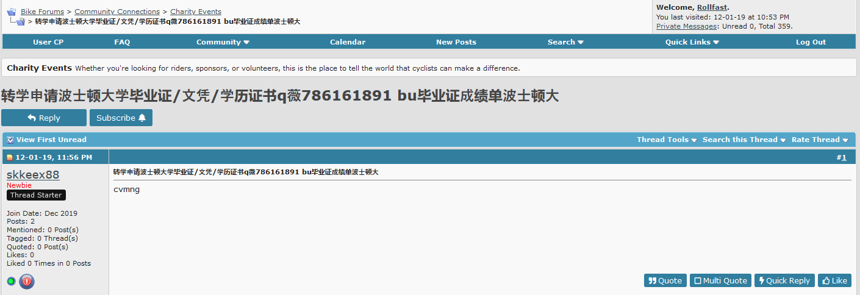860x295 pixels.
Task: Toggle Multi Quote for this post
Action: tap(720, 280)
